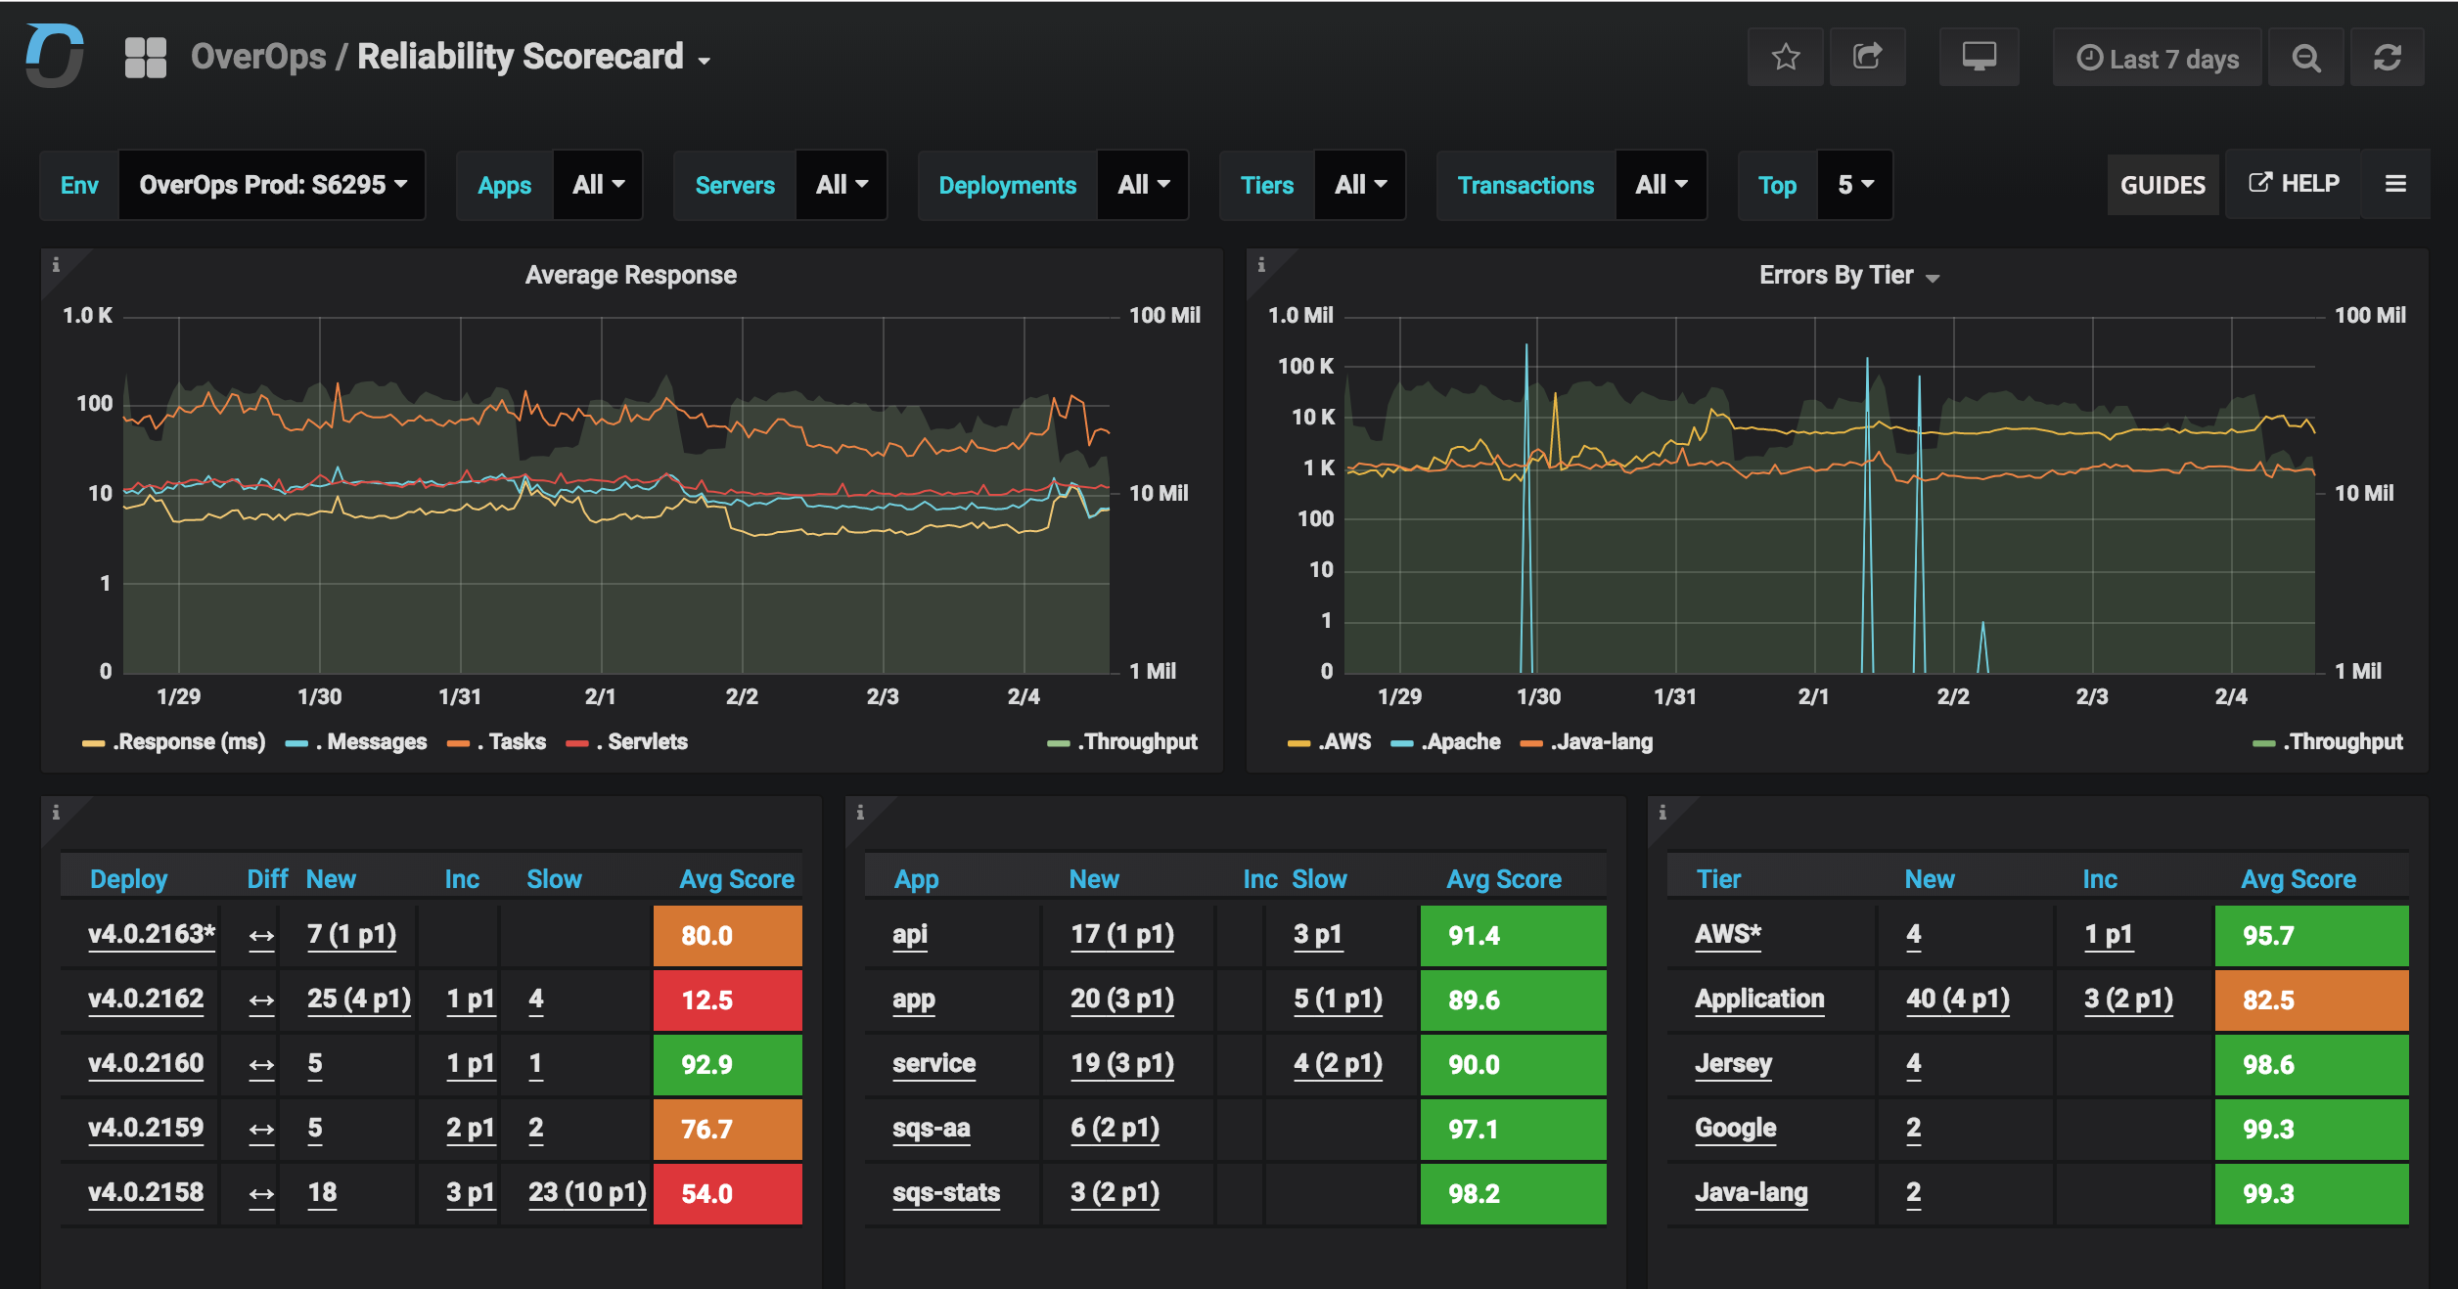The height and width of the screenshot is (1289, 2458).
Task: Sort Deploy table by Deploy column
Action: tap(128, 879)
